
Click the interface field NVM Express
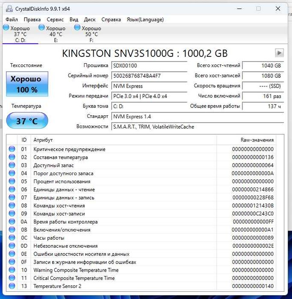pos(149,86)
